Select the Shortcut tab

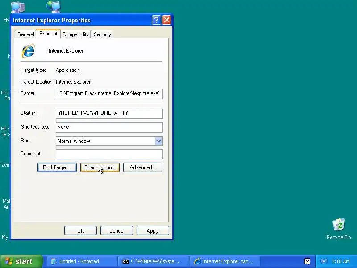point(48,33)
